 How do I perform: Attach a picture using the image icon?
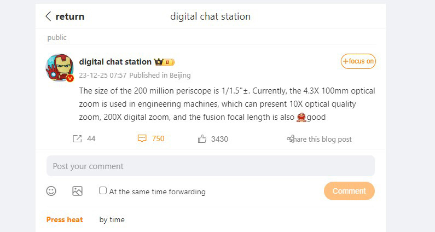[x=77, y=191]
